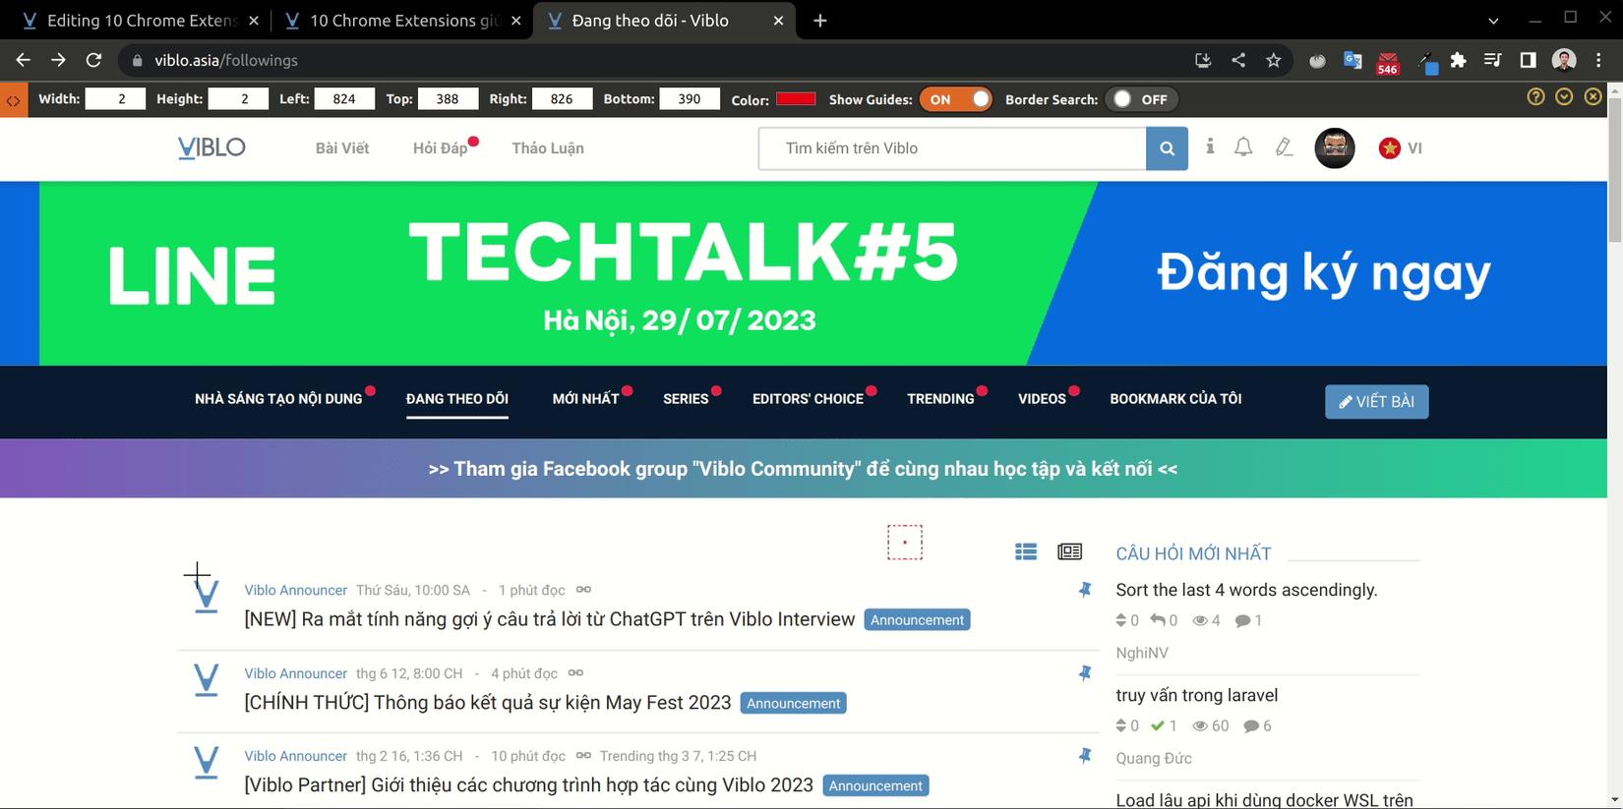Click the red Color swatch in ruler toolbar
Screen dimensions: 1623x809
[796, 98]
